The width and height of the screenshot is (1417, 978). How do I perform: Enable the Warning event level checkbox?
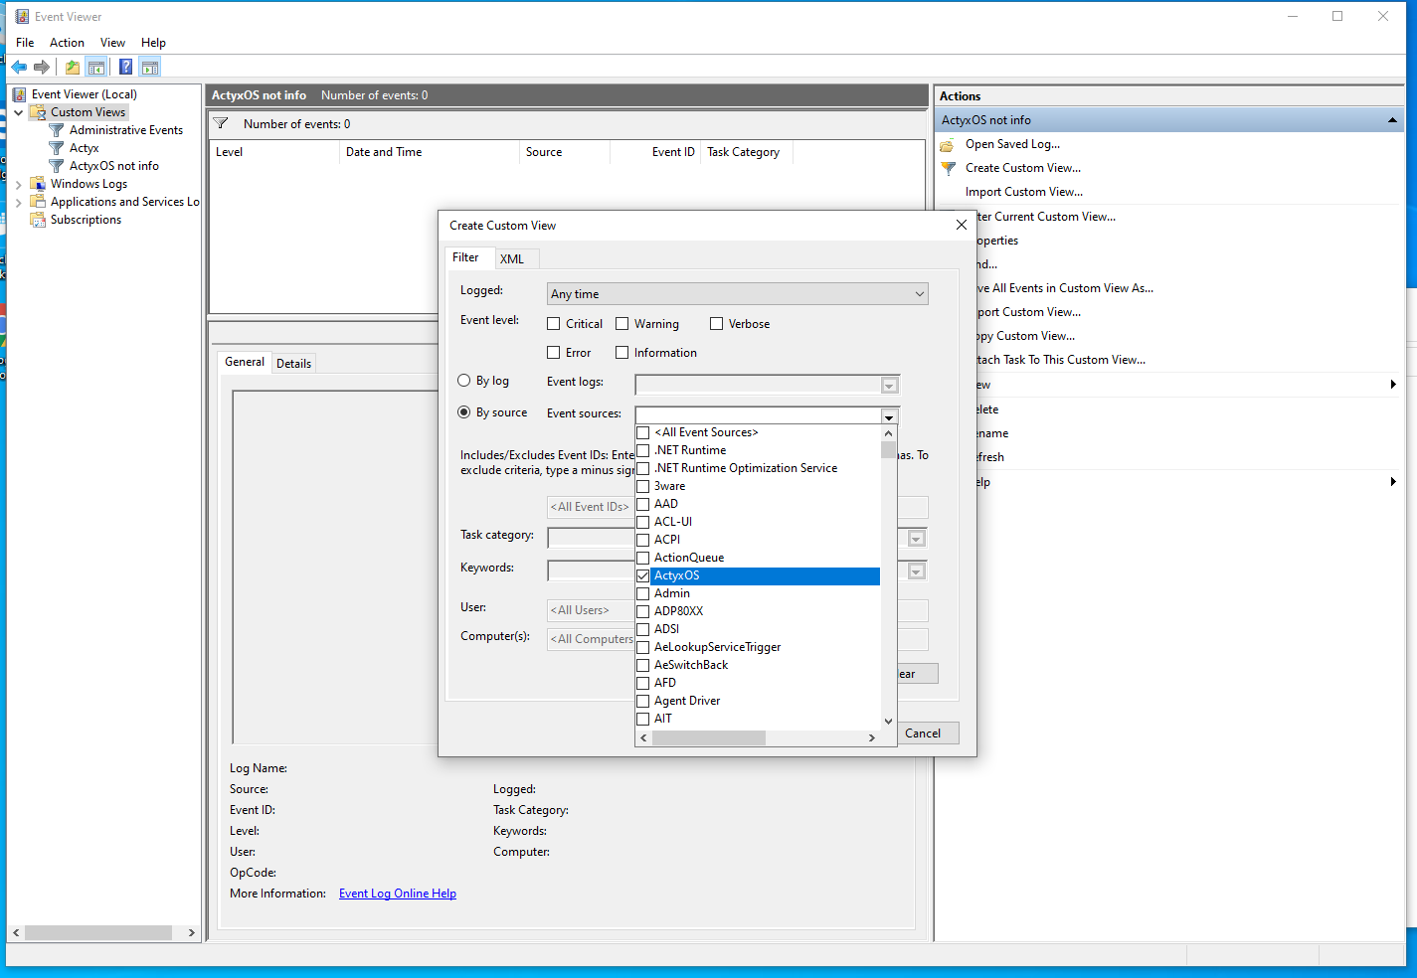tap(622, 324)
